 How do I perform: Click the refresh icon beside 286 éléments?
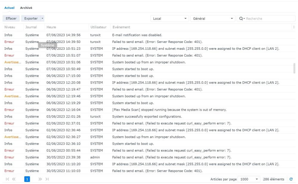pos(291,179)
